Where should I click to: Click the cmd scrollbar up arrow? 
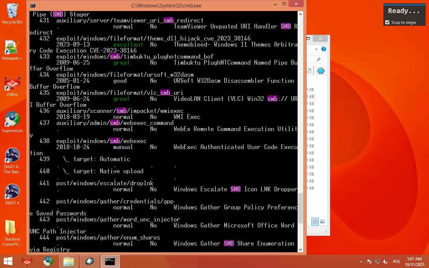(x=300, y=14)
